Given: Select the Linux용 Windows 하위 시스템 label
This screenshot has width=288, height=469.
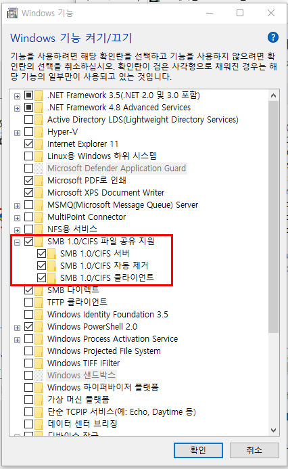Looking at the screenshot, I should coord(102,156).
